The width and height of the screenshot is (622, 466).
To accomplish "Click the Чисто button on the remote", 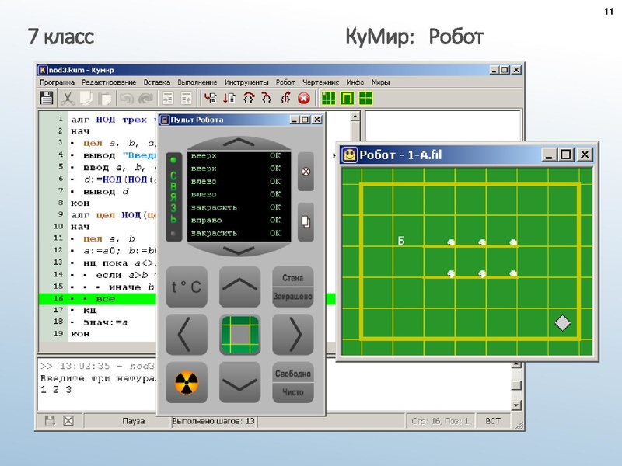I will [x=292, y=392].
